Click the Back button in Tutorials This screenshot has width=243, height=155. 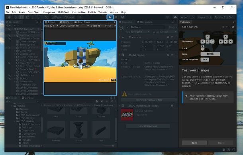click(x=194, y=143)
